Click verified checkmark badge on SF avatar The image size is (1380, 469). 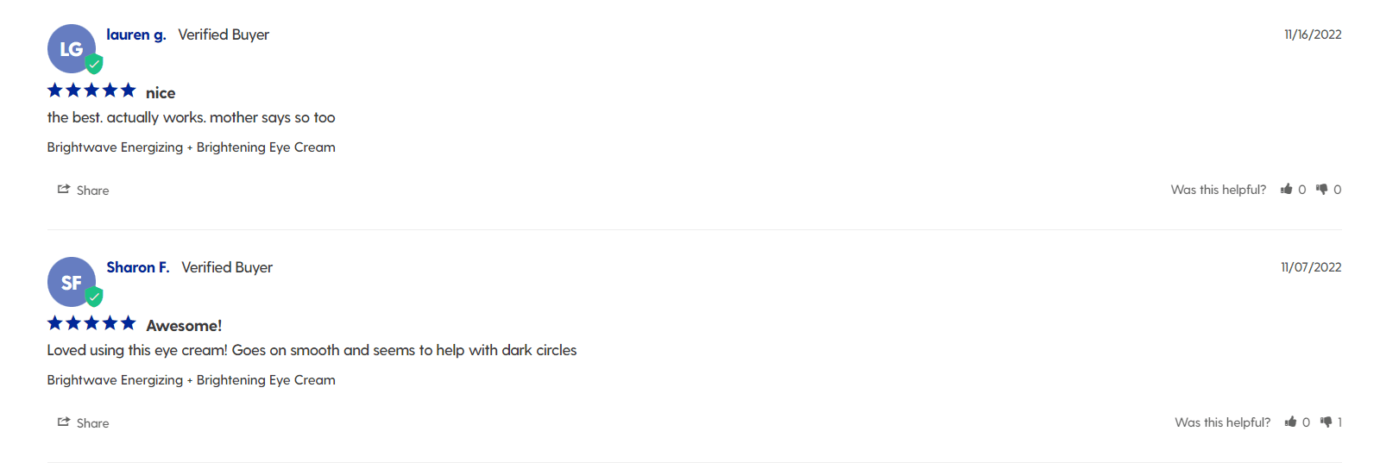click(94, 297)
